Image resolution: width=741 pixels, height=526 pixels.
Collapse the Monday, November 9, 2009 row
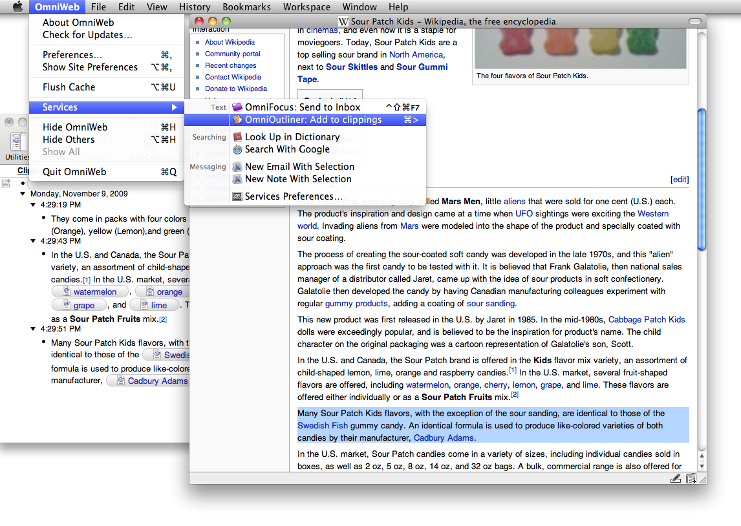(23, 194)
